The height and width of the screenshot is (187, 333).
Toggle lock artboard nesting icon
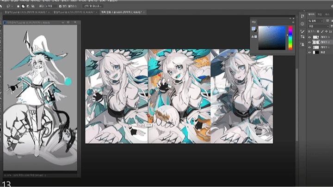330,31
